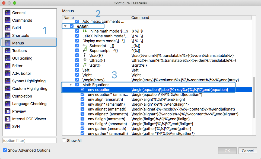Open the GUI Scaling page icon

click(7, 58)
